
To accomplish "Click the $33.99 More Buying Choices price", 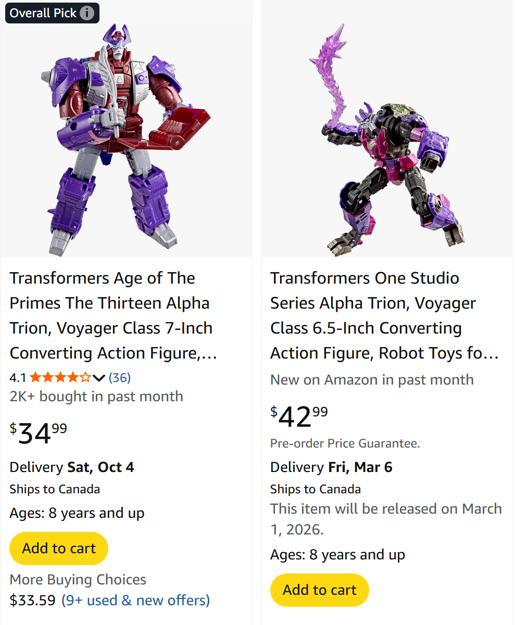I will 32,600.
